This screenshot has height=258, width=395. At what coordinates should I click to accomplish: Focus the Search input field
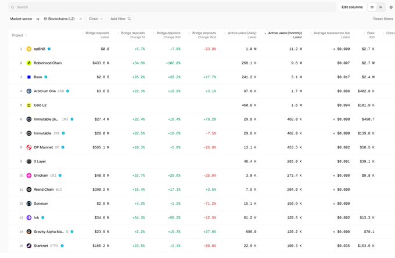[172, 7]
